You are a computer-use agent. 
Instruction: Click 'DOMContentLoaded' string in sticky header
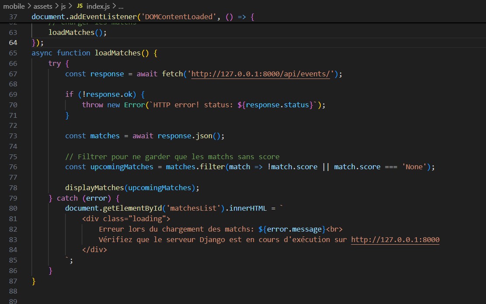pyautogui.click(x=178, y=17)
